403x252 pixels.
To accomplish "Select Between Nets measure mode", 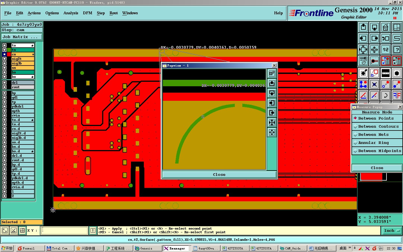I will [x=377, y=135].
